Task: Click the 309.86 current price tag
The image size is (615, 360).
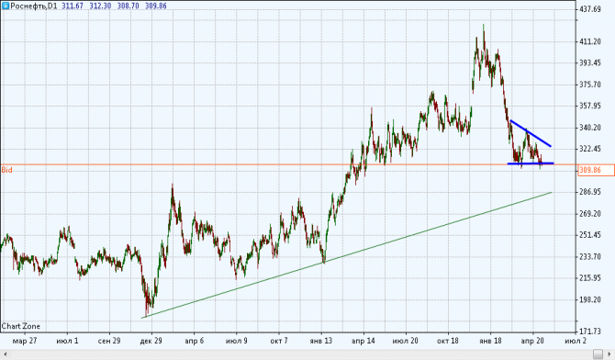Action: coord(596,170)
